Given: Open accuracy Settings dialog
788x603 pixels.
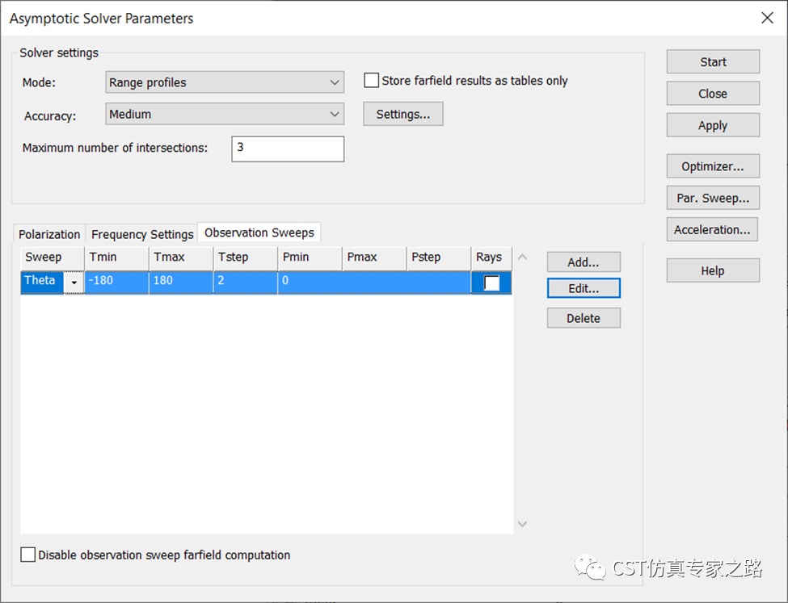Looking at the screenshot, I should pos(403,114).
